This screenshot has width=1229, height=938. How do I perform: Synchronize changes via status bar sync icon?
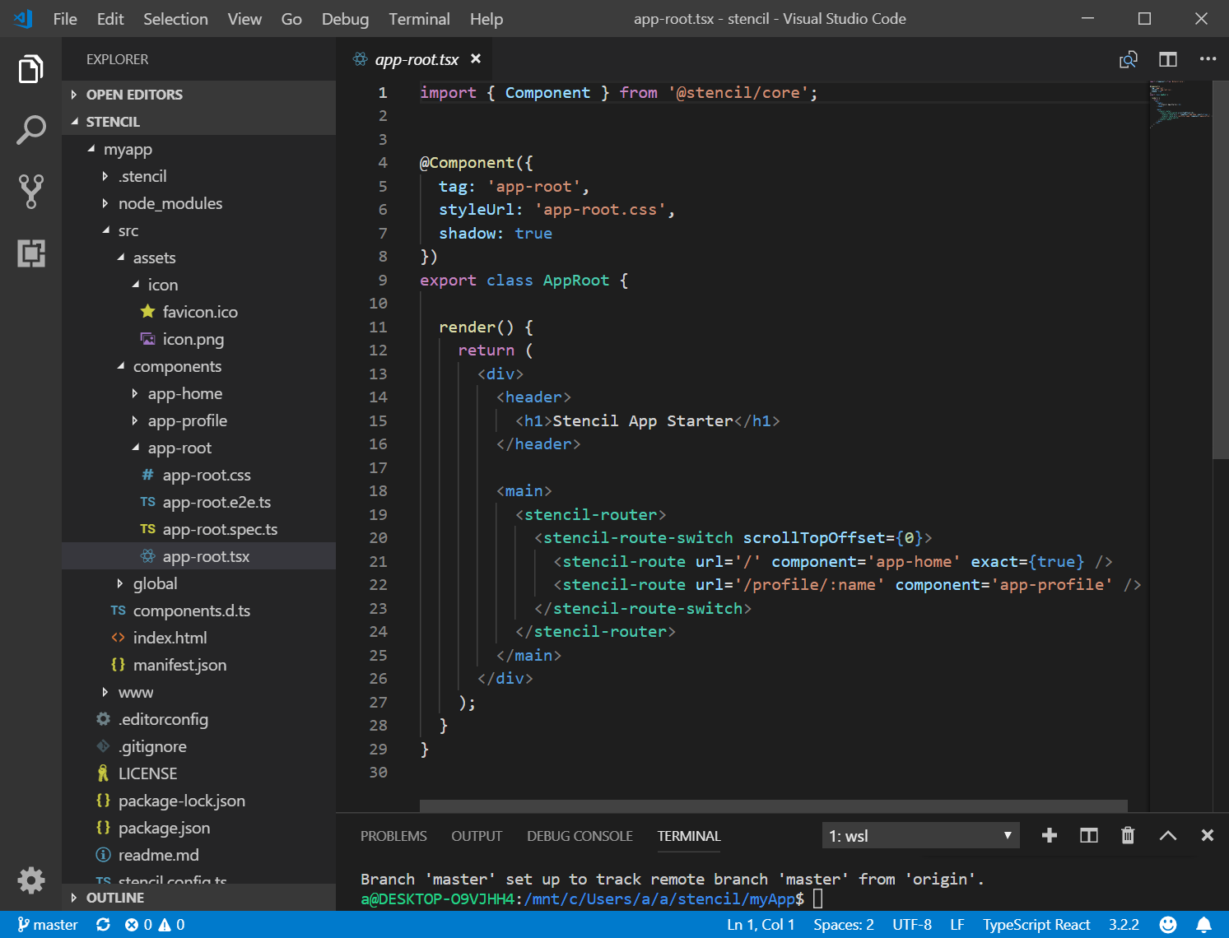point(103,925)
